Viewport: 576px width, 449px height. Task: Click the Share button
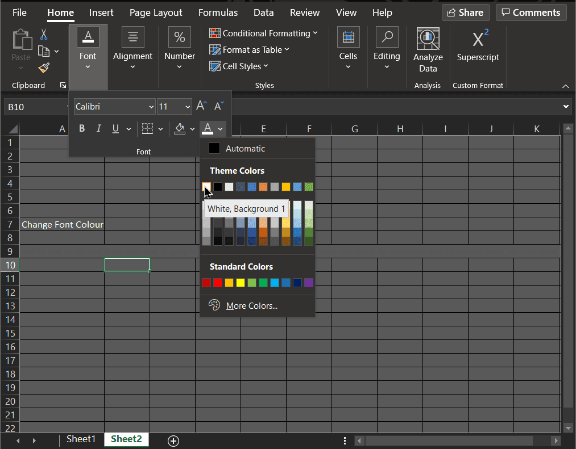coord(466,12)
